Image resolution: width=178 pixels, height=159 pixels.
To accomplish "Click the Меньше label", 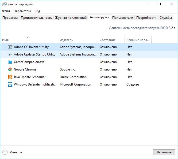I will click(x=16, y=152).
